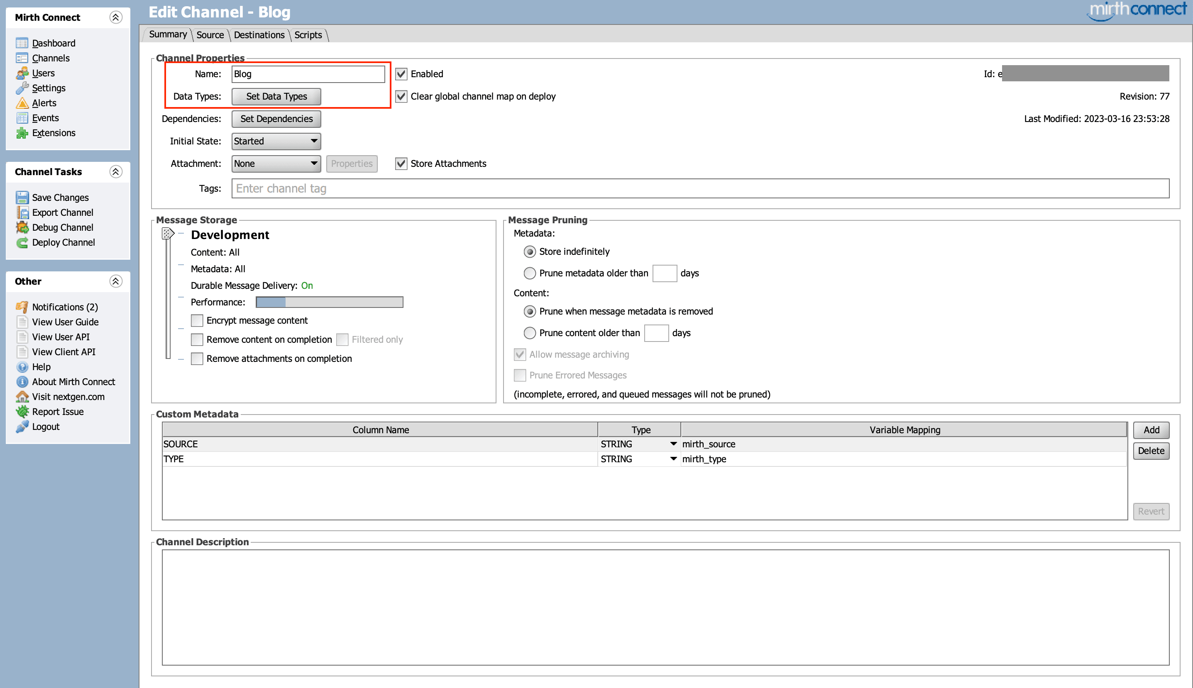Click the prune metadata days field
The height and width of the screenshot is (688, 1193).
[x=664, y=273]
